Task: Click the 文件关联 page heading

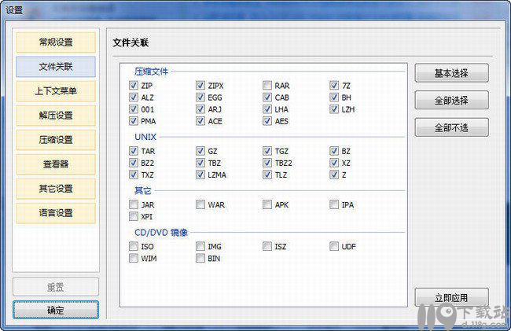Action: [131, 42]
